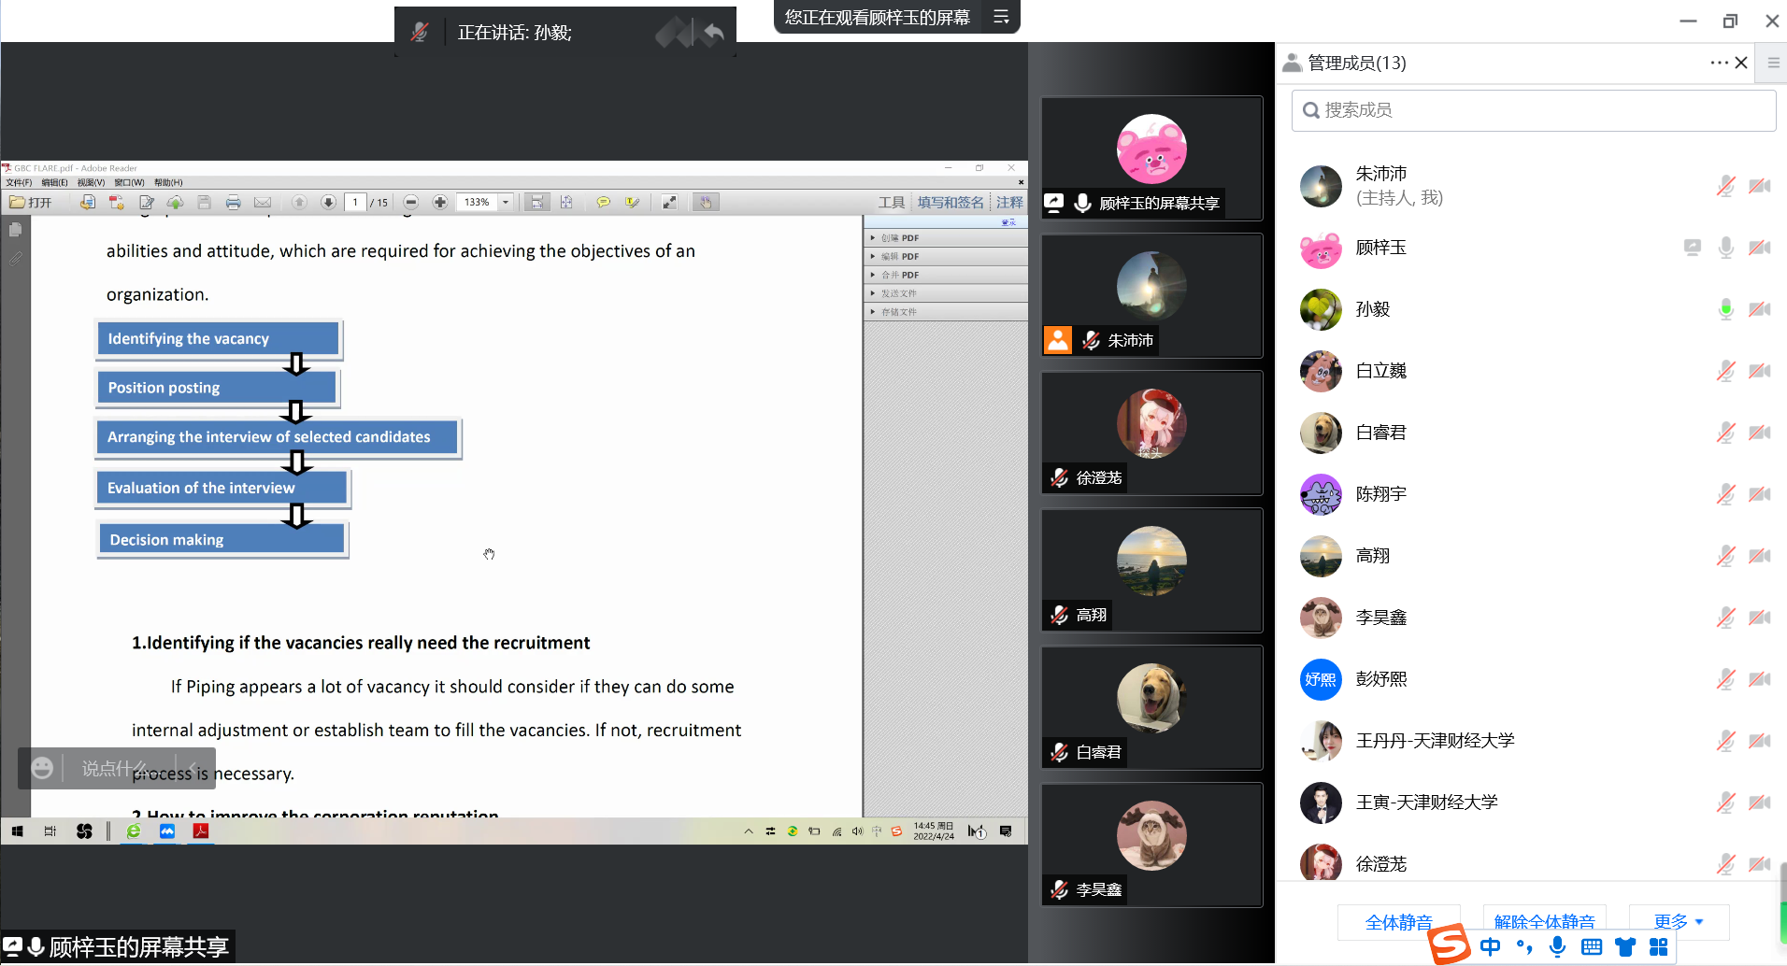Open the hamburger menu right of member panel

[1773, 63]
